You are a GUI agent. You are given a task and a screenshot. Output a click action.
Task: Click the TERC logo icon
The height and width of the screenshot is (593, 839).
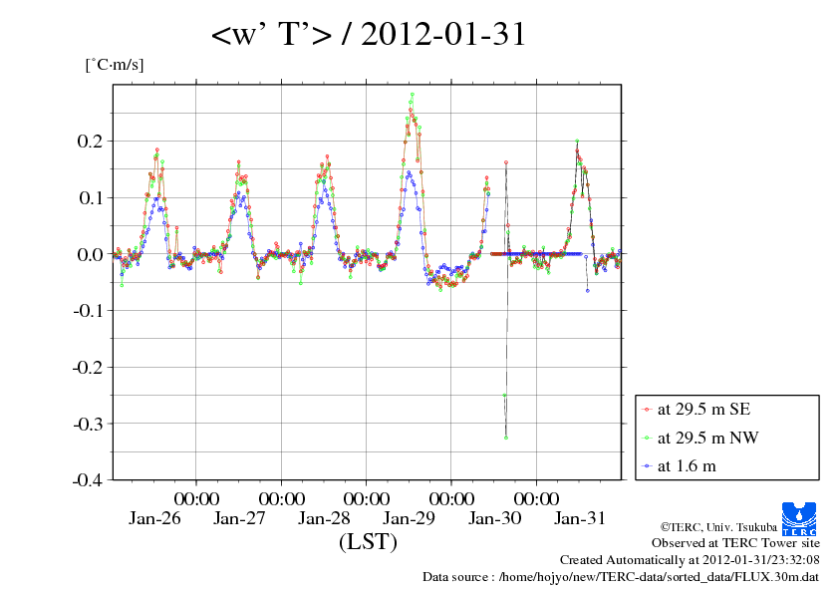[799, 518]
